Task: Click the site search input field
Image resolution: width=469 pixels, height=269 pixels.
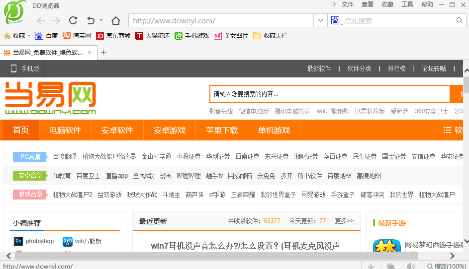Action: point(329,94)
